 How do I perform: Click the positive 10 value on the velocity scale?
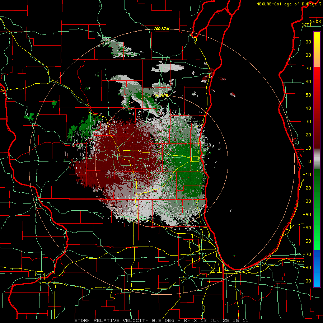pyautogui.click(x=308, y=148)
